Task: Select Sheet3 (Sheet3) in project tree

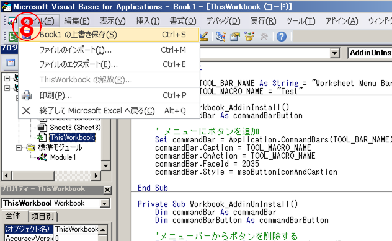Action: coord(75,128)
